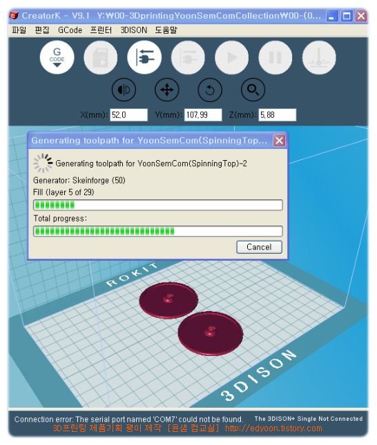Screen dimensions: 377x445
Task: Click the Connection error status message
Action: (128, 419)
